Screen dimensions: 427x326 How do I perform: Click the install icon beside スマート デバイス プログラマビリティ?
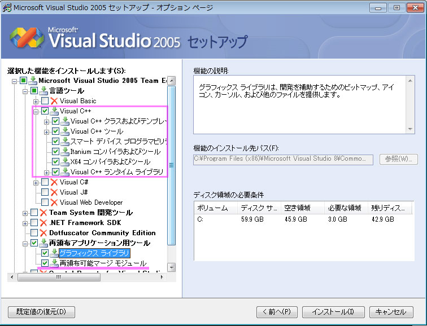coord(65,142)
